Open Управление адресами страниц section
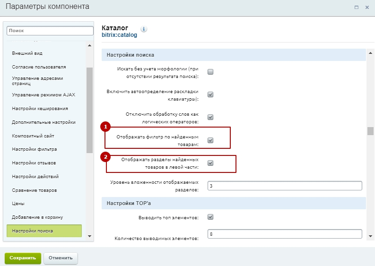The height and width of the screenshot is (266, 375). click(37, 81)
